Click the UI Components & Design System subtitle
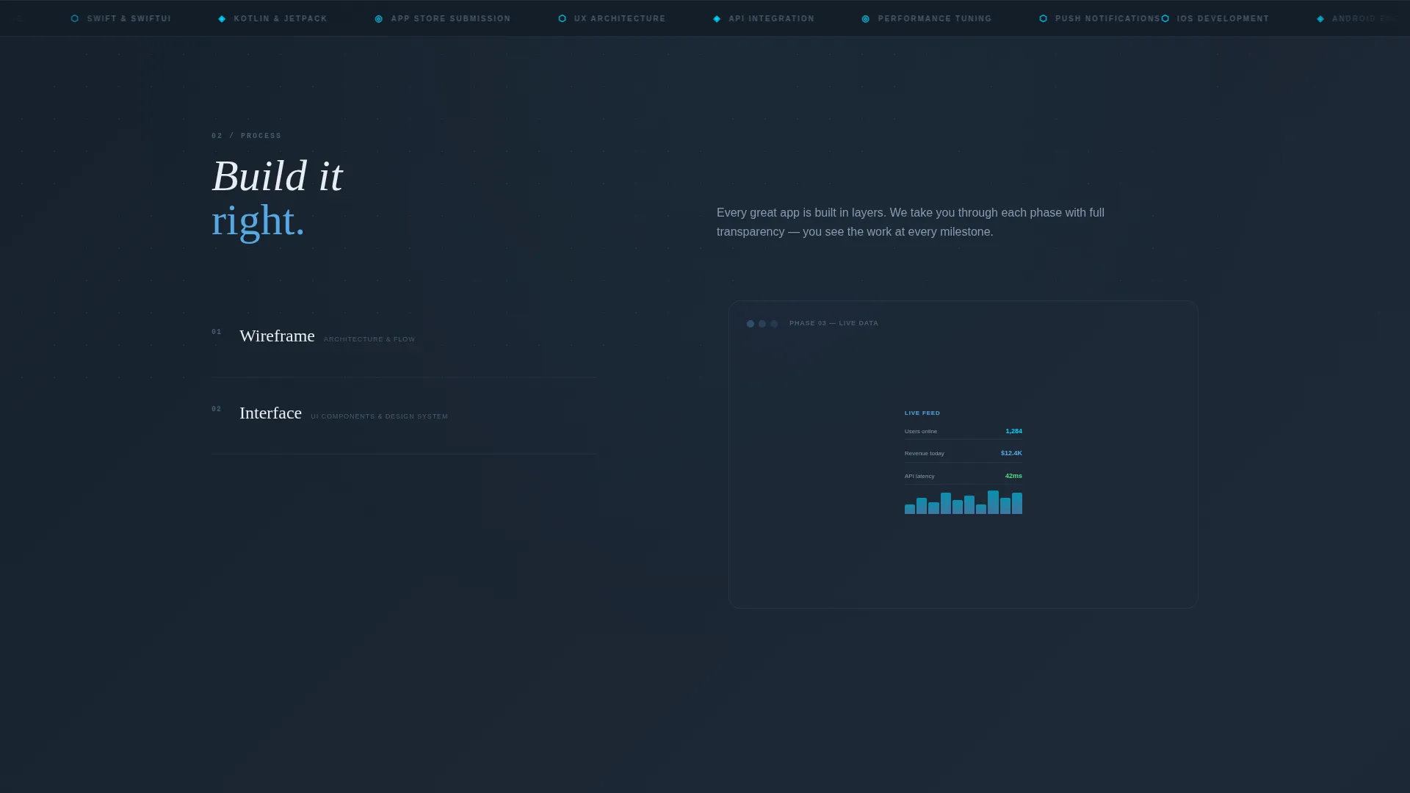1410x793 pixels. point(379,416)
